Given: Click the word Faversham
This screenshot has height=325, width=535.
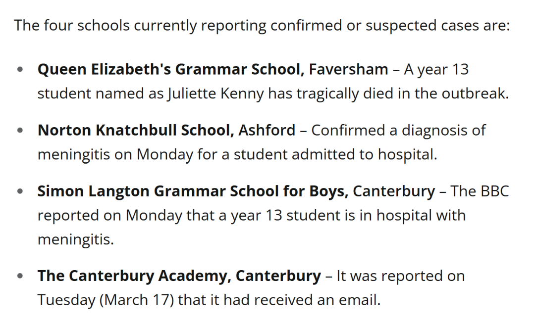Looking at the screenshot, I should pyautogui.click(x=348, y=69).
